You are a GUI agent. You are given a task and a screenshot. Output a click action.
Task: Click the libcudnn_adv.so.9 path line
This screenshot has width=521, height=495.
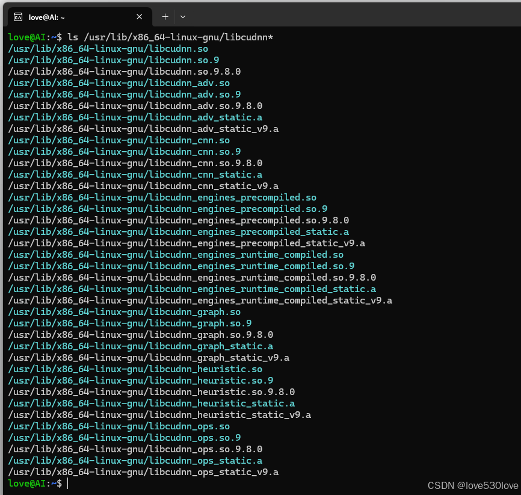point(125,95)
